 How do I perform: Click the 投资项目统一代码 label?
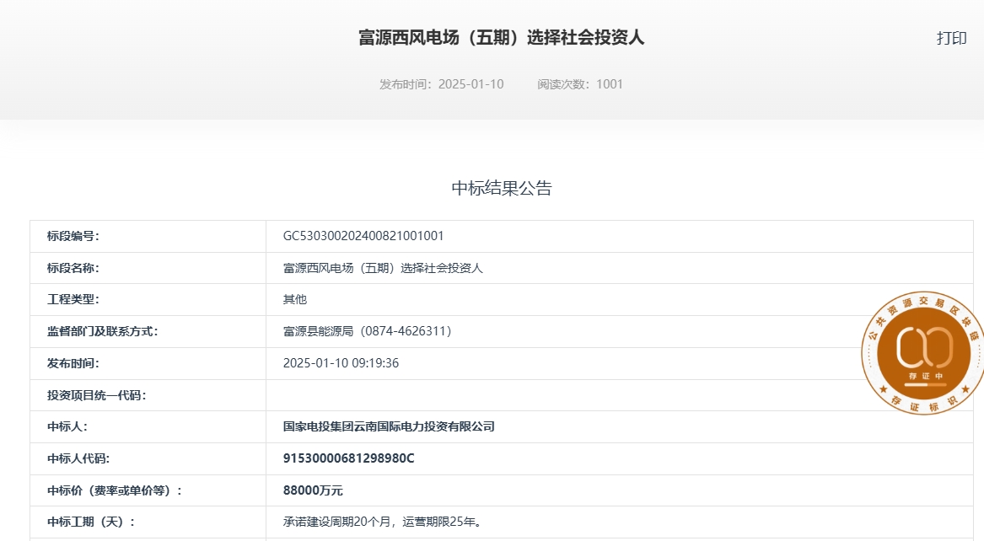(97, 395)
